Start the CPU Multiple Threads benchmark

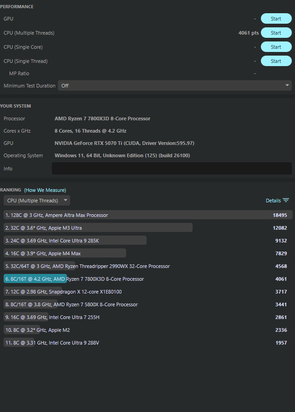pos(276,33)
